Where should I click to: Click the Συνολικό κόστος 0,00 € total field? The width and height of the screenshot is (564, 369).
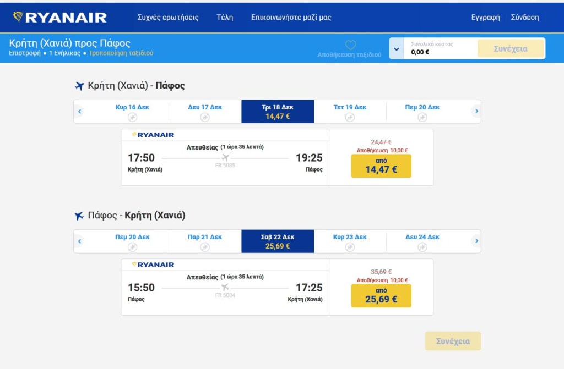tap(441, 48)
